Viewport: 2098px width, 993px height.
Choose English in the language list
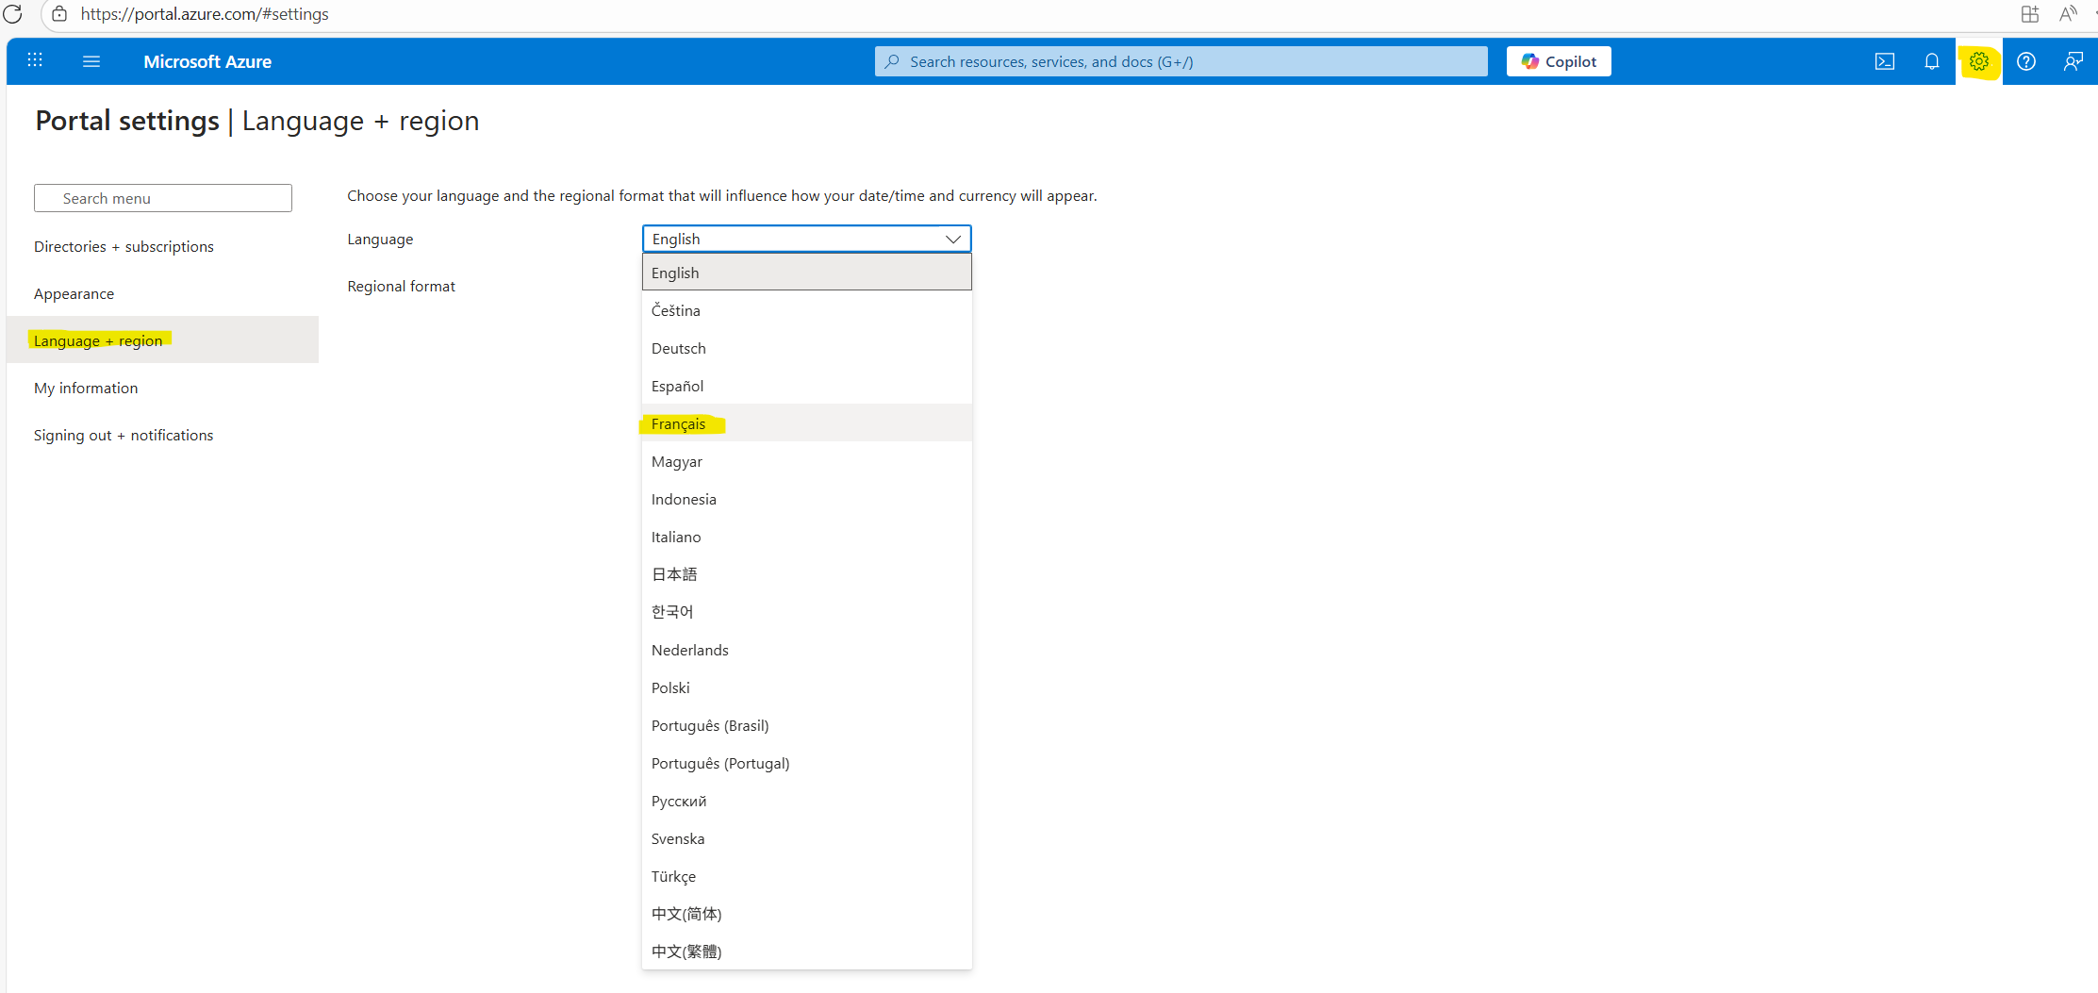806,273
